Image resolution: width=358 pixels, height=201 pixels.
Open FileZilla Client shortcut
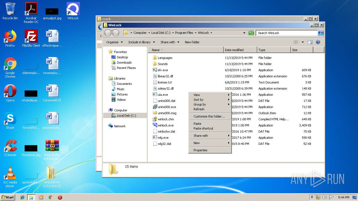click(x=31, y=39)
